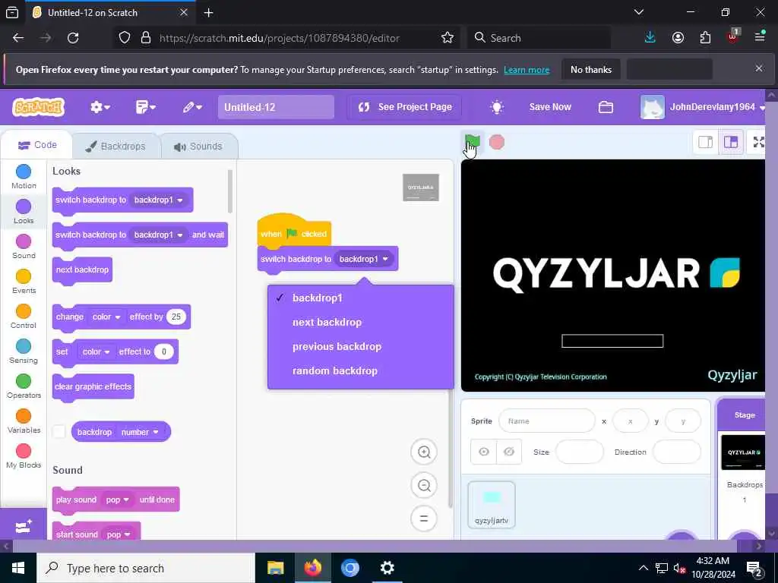Switch to the Backdrops tab

pos(115,147)
